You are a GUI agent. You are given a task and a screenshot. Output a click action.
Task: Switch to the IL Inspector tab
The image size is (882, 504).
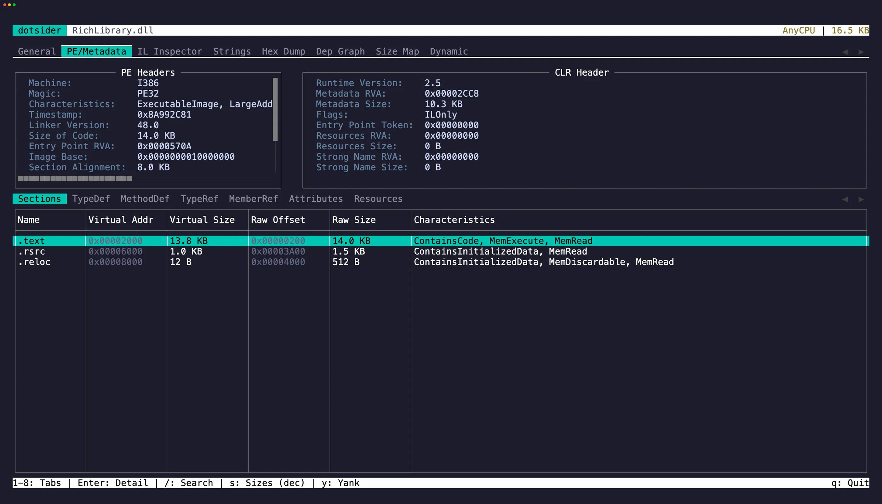coord(170,51)
